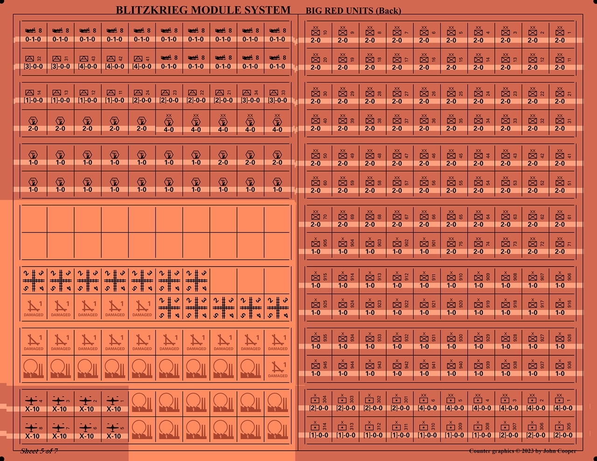This screenshot has height=461, width=597.
Task: Select the infantry division counter numbered 31
Action: click(x=563, y=123)
